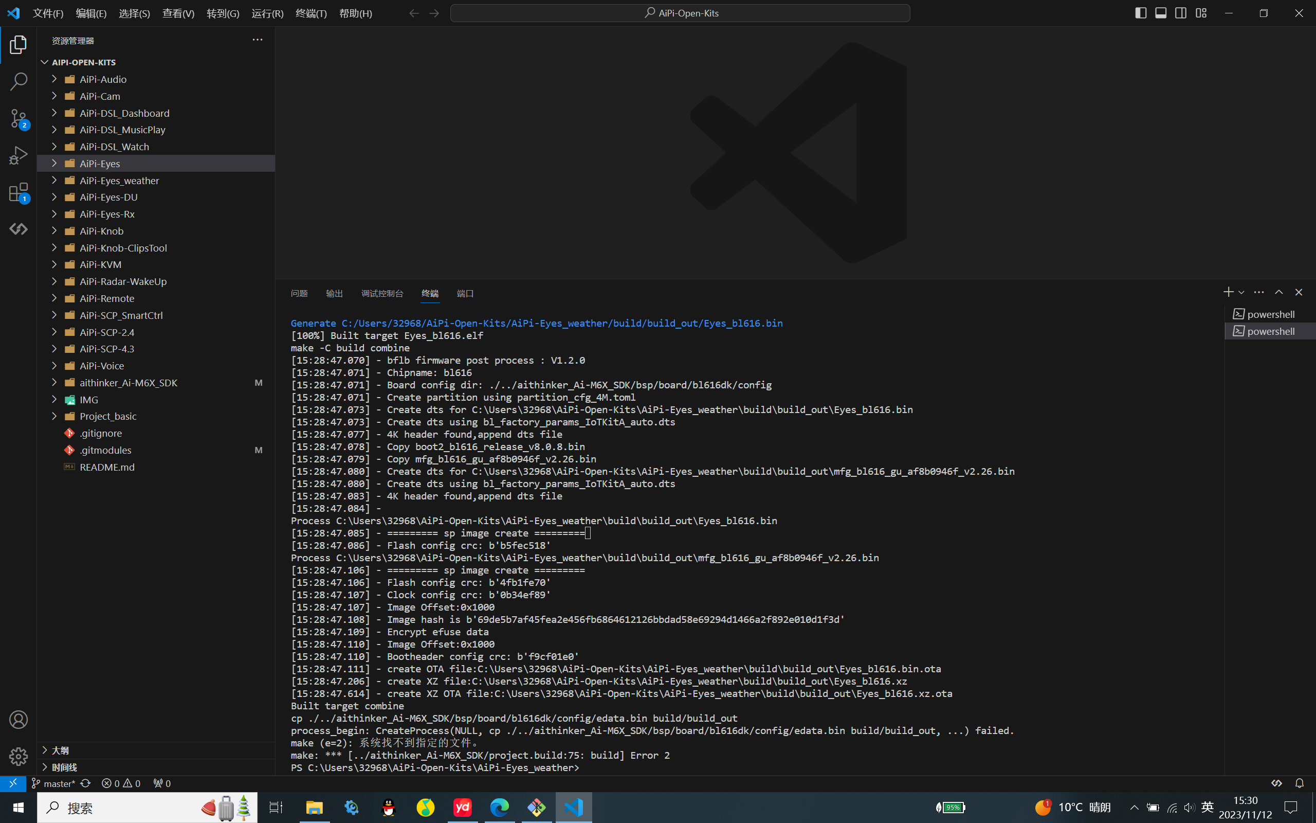Viewport: 1316px width, 823px height.
Task: Open the Windows Start menu
Action: (18, 807)
